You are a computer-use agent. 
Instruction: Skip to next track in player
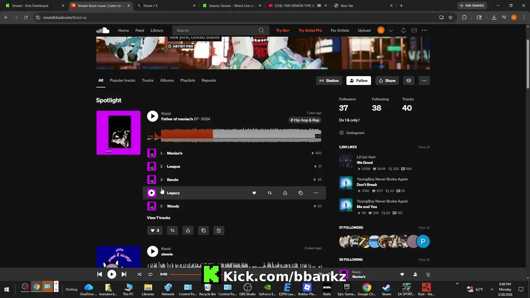pos(124,274)
